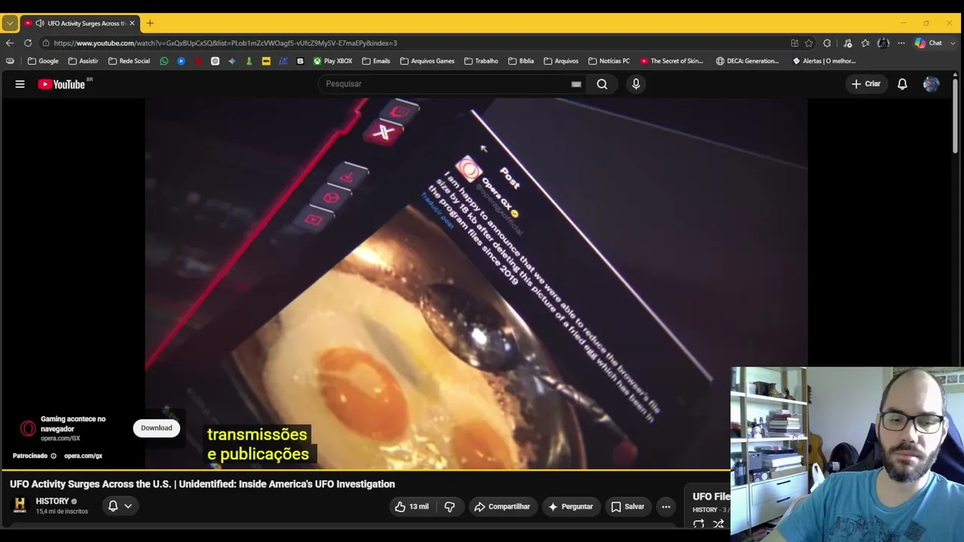
Task: Toggle playlist shuffle icon
Action: click(x=718, y=524)
